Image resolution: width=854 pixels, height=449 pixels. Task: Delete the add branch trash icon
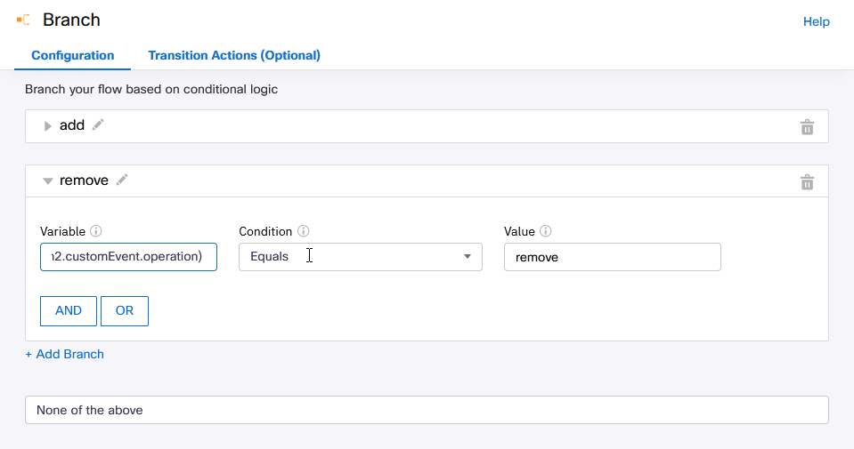point(807,127)
